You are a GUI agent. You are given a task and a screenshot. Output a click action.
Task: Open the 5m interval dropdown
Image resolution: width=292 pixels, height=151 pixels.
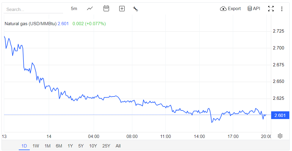point(74,9)
